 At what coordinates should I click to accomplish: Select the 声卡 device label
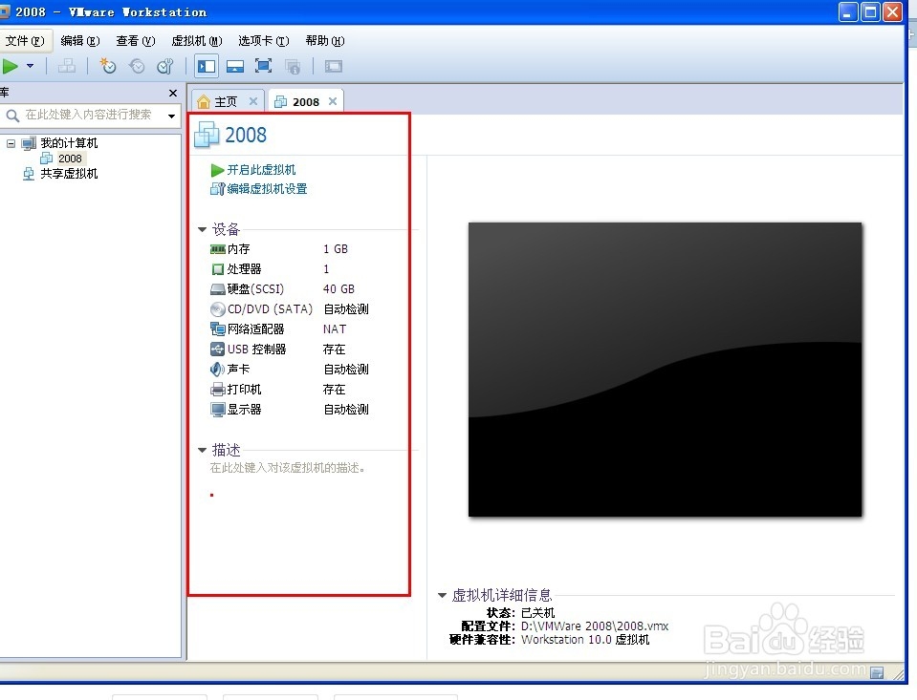point(239,370)
